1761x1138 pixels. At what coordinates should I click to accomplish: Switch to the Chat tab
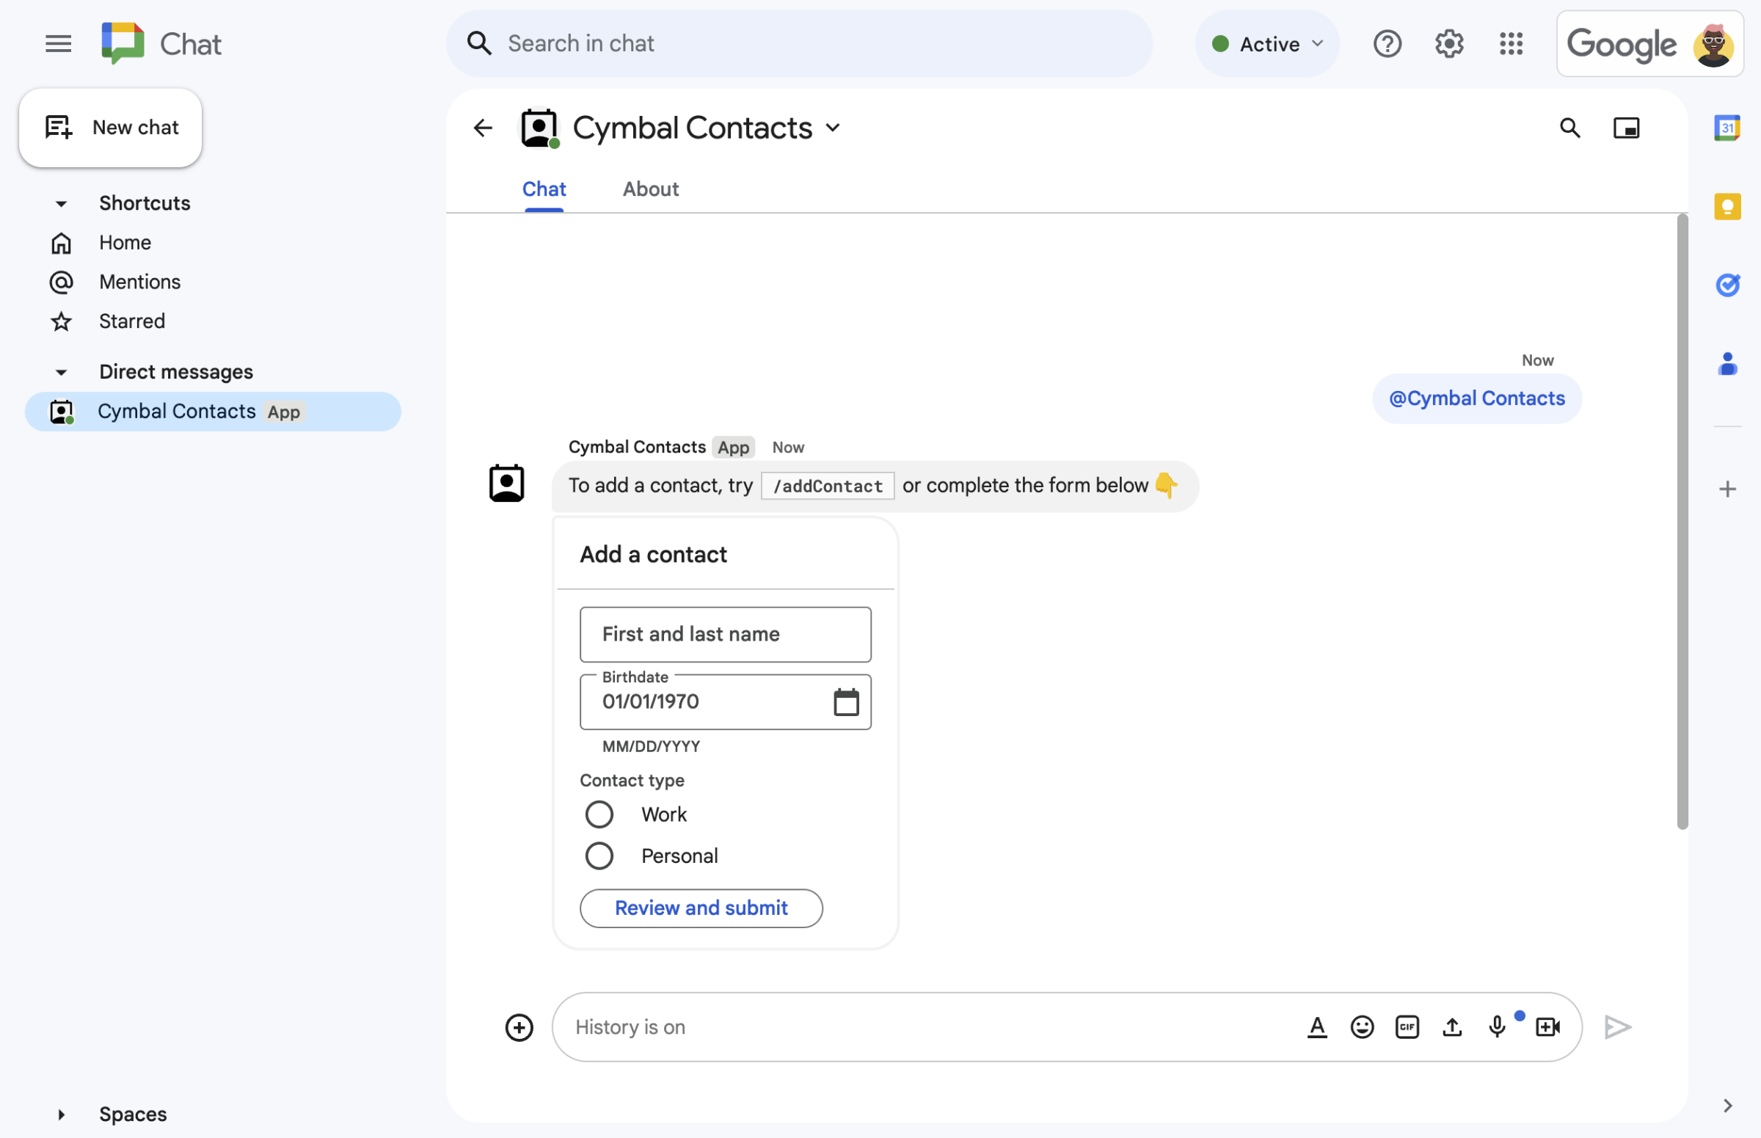544,187
